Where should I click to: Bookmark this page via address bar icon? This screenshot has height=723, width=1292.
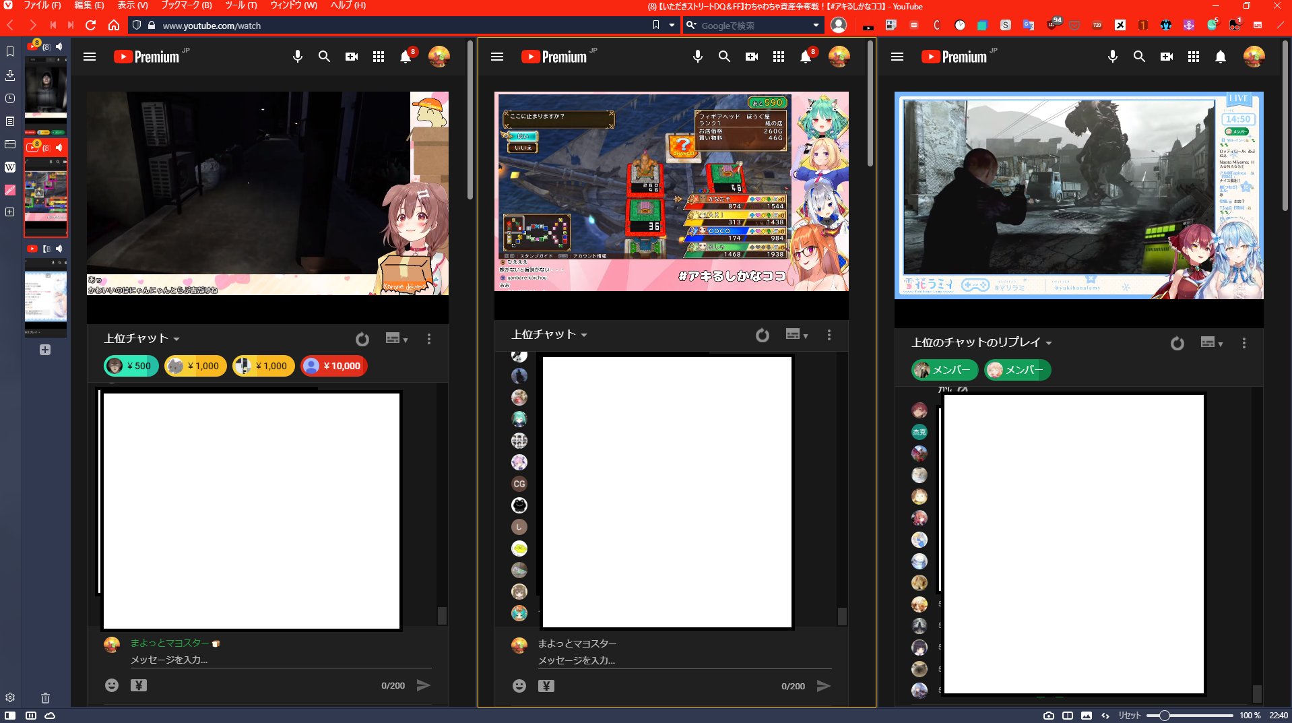[x=656, y=25]
